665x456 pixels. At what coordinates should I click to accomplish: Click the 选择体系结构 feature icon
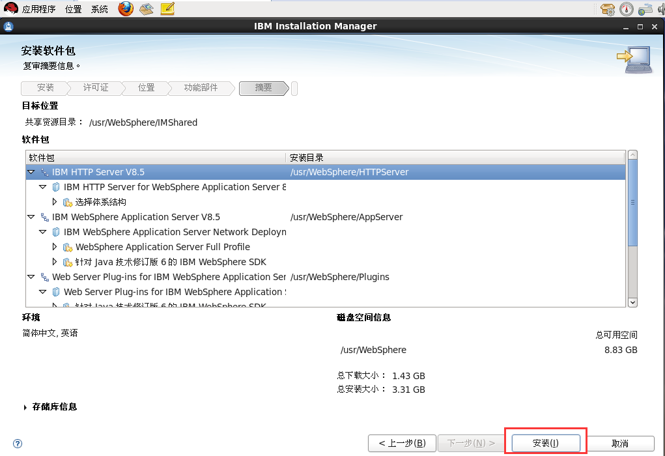point(68,203)
